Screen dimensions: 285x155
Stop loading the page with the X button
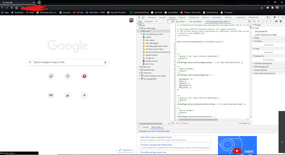coord(12,8)
